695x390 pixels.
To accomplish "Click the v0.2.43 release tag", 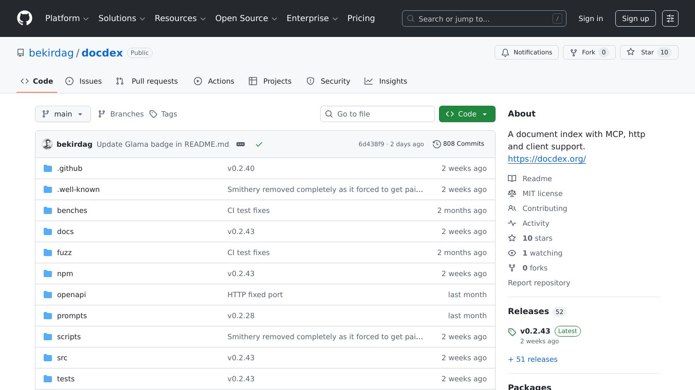I will pos(535,331).
